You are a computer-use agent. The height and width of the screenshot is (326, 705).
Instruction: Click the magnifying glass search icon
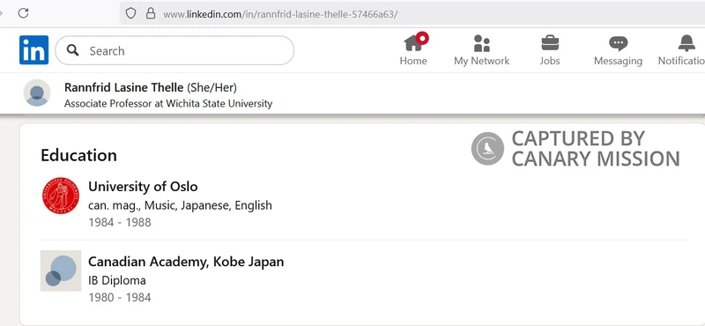click(72, 50)
